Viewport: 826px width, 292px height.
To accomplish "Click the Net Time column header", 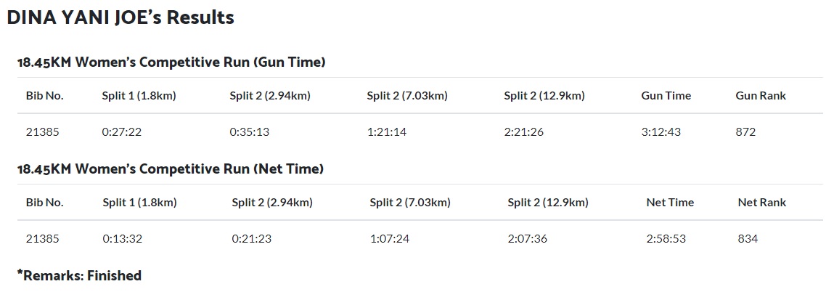I will tap(670, 203).
